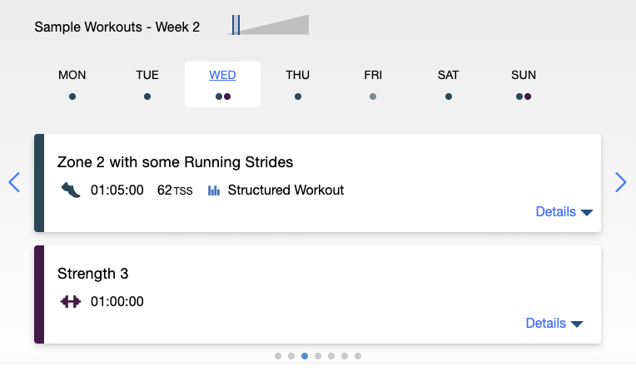This screenshot has height=371, width=636.
Task: Go to previous week with left arrow
Action: (x=14, y=182)
